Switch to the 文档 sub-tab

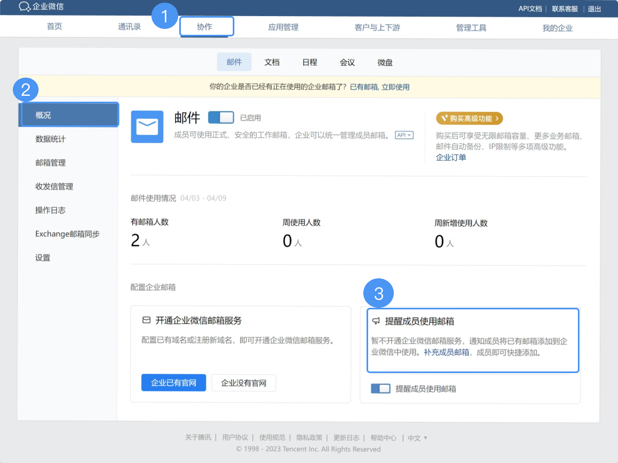tap(272, 62)
